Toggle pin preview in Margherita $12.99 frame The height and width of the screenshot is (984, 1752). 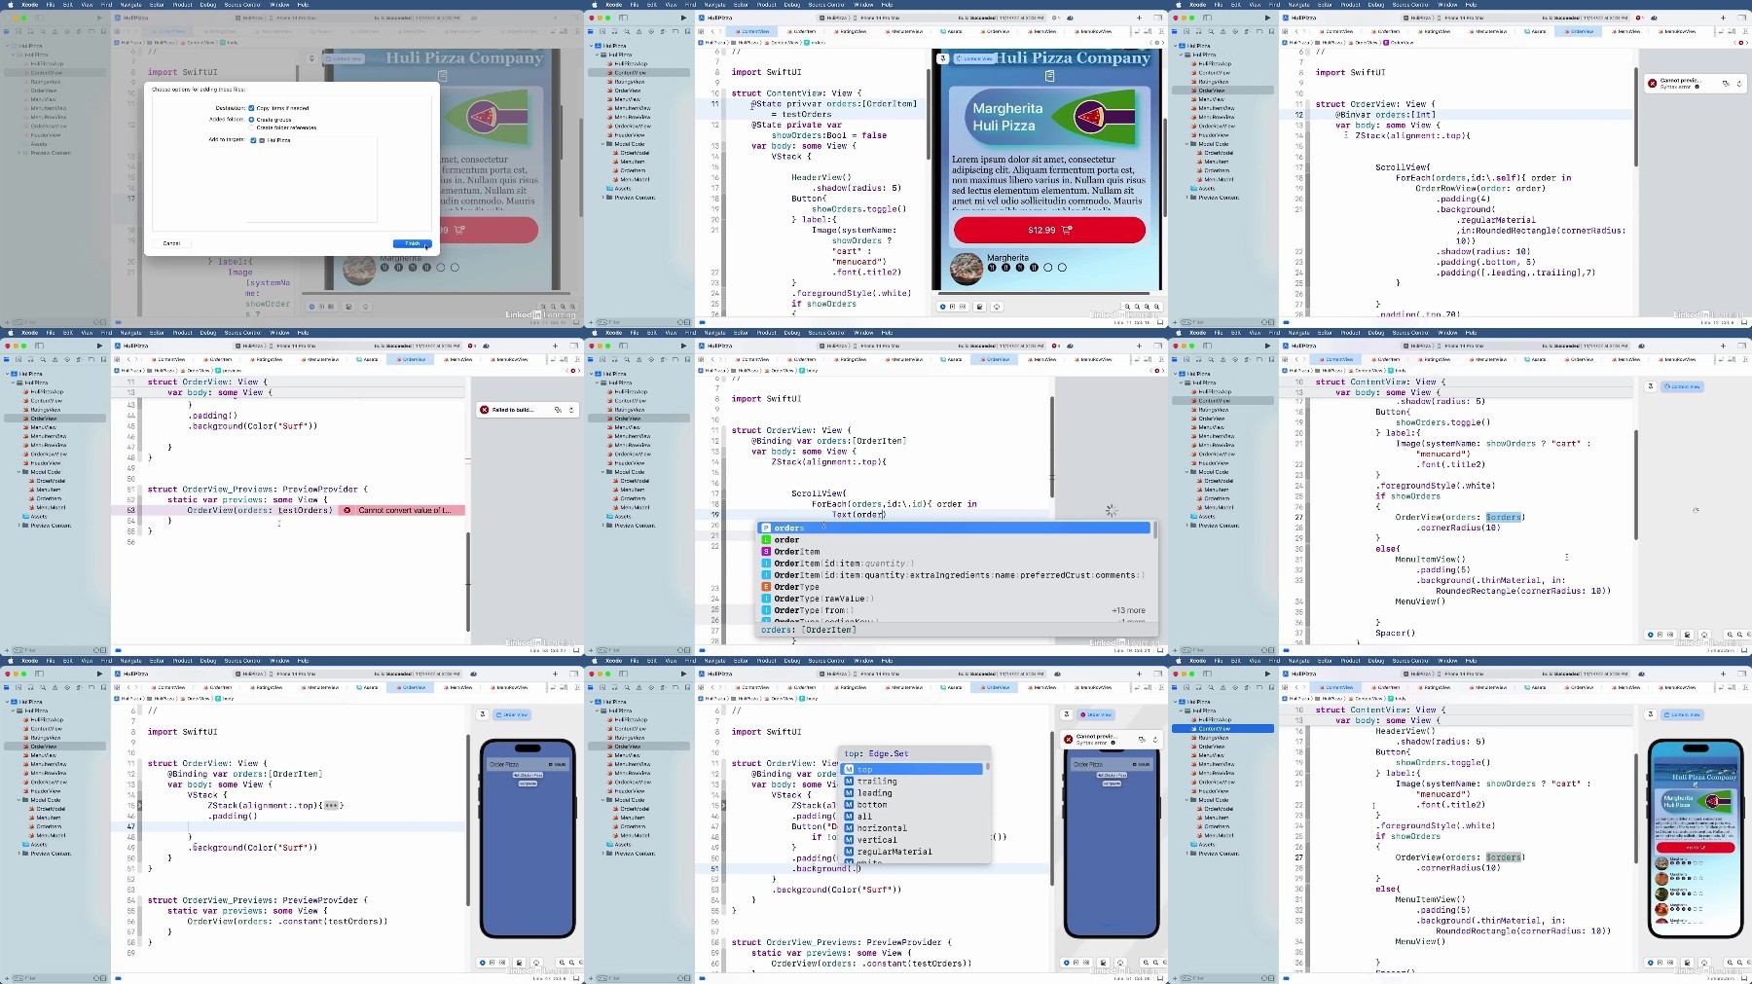coord(942,58)
